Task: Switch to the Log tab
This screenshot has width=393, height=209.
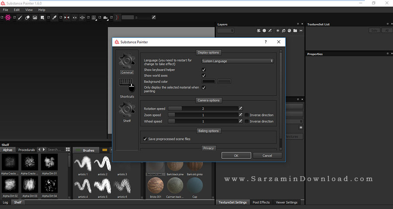Action: 5,202
